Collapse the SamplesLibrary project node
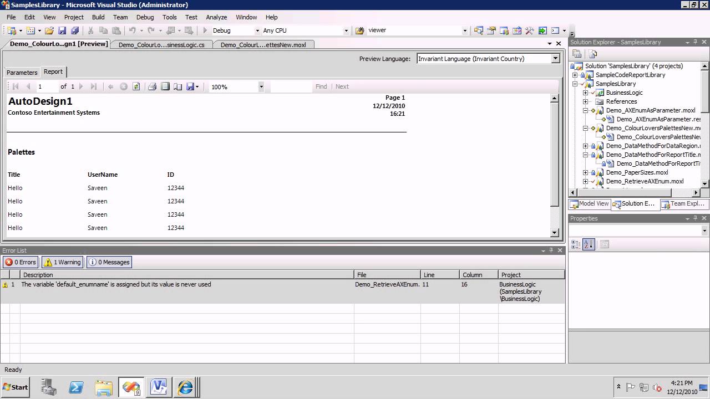710x399 pixels. pos(575,84)
